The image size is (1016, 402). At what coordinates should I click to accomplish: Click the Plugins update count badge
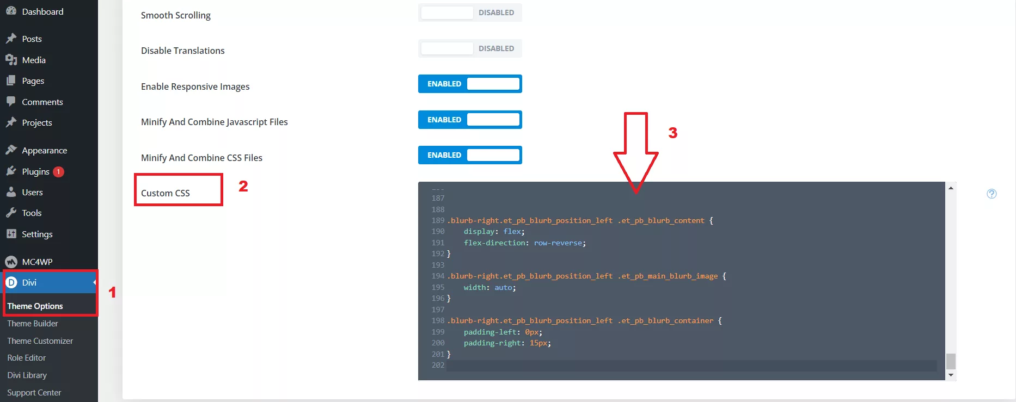[58, 172]
